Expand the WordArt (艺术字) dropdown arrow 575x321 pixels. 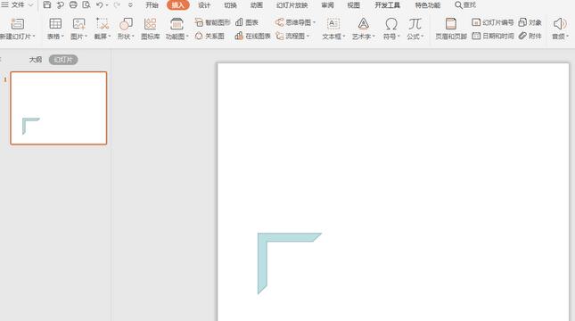[374, 37]
